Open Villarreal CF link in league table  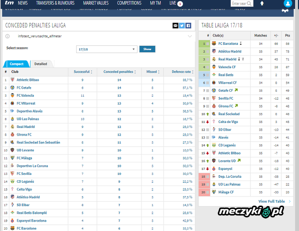click(x=228, y=83)
